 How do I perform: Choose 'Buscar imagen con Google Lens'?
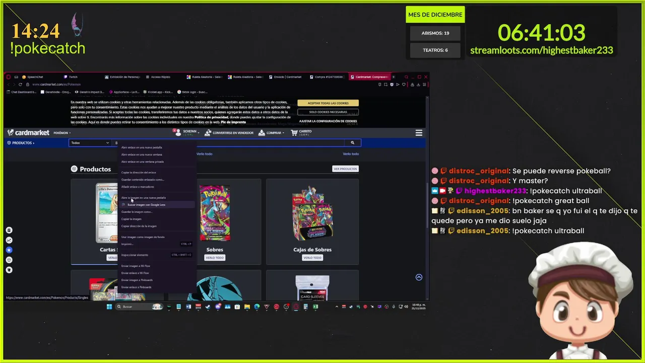pyautogui.click(x=156, y=205)
